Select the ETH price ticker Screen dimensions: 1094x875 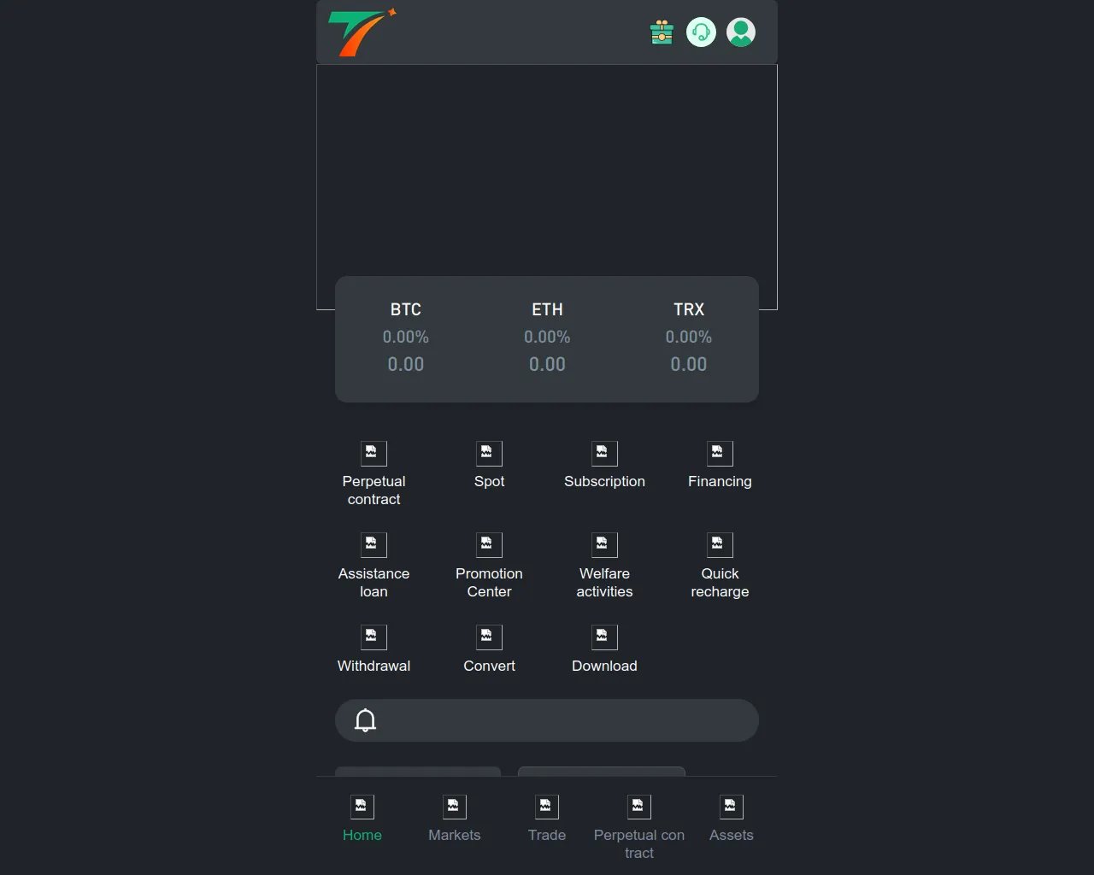click(547, 338)
